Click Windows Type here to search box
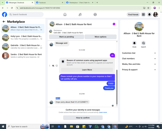 click(28, 126)
